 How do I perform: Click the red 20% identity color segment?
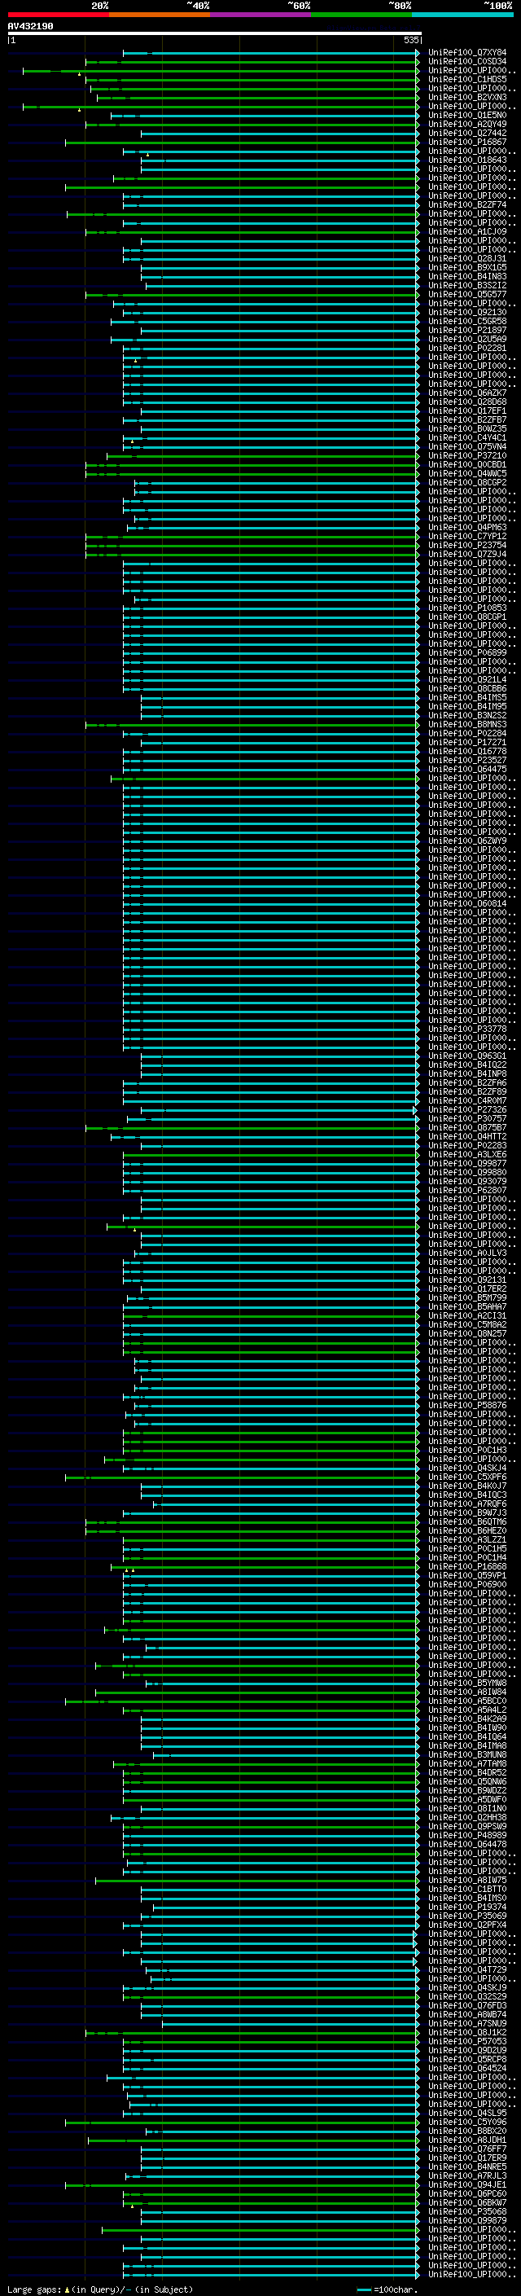pyautogui.click(x=58, y=15)
